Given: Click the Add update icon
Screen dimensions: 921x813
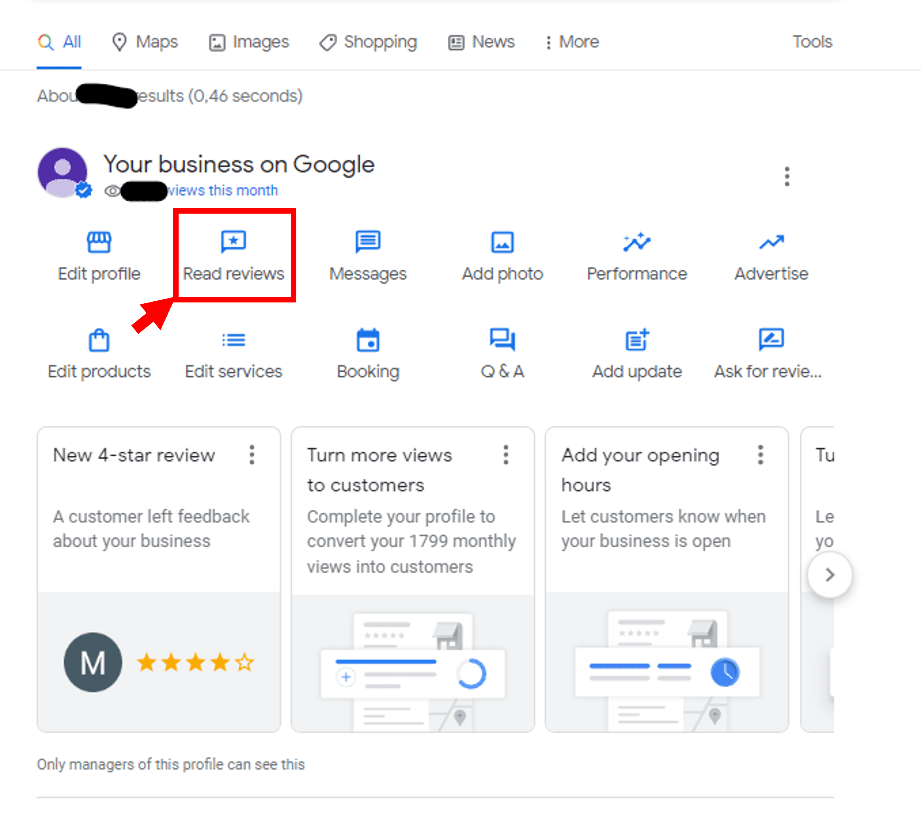Looking at the screenshot, I should [637, 341].
